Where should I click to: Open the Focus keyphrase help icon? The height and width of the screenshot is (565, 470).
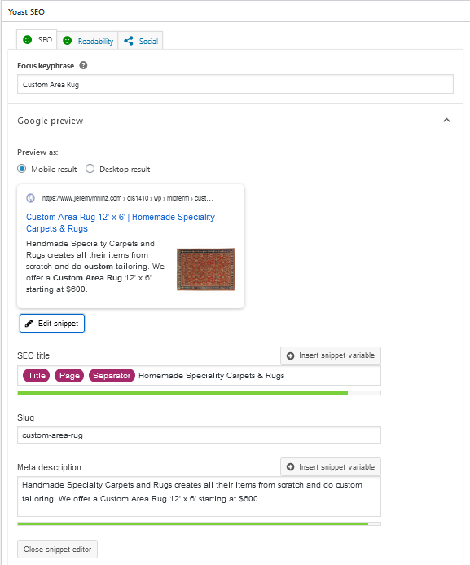coord(83,65)
